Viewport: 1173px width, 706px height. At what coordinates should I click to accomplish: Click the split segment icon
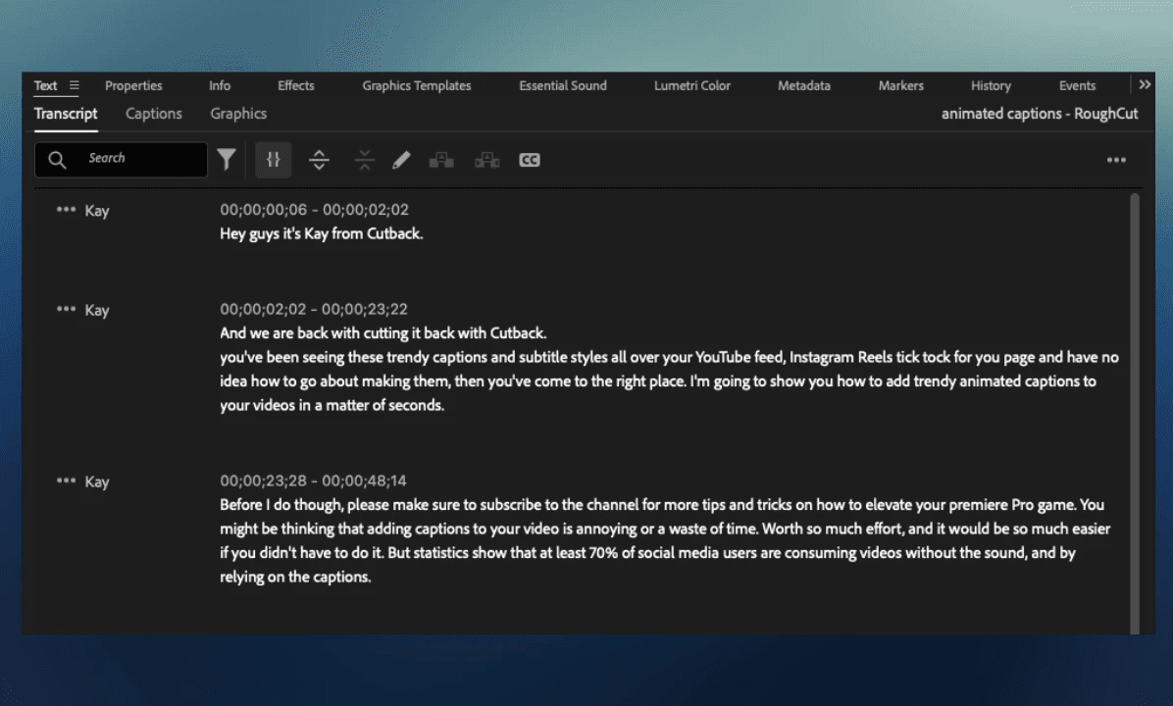tap(320, 159)
